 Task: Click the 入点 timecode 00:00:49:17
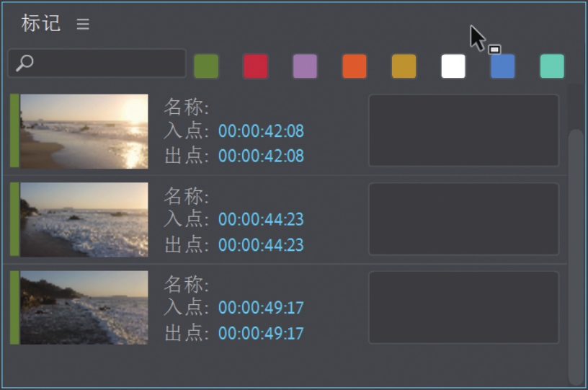coord(261,309)
